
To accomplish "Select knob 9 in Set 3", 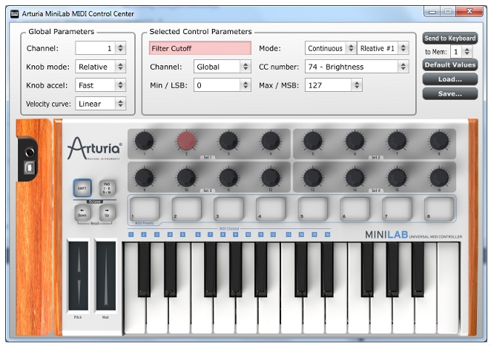I will coord(145,177).
